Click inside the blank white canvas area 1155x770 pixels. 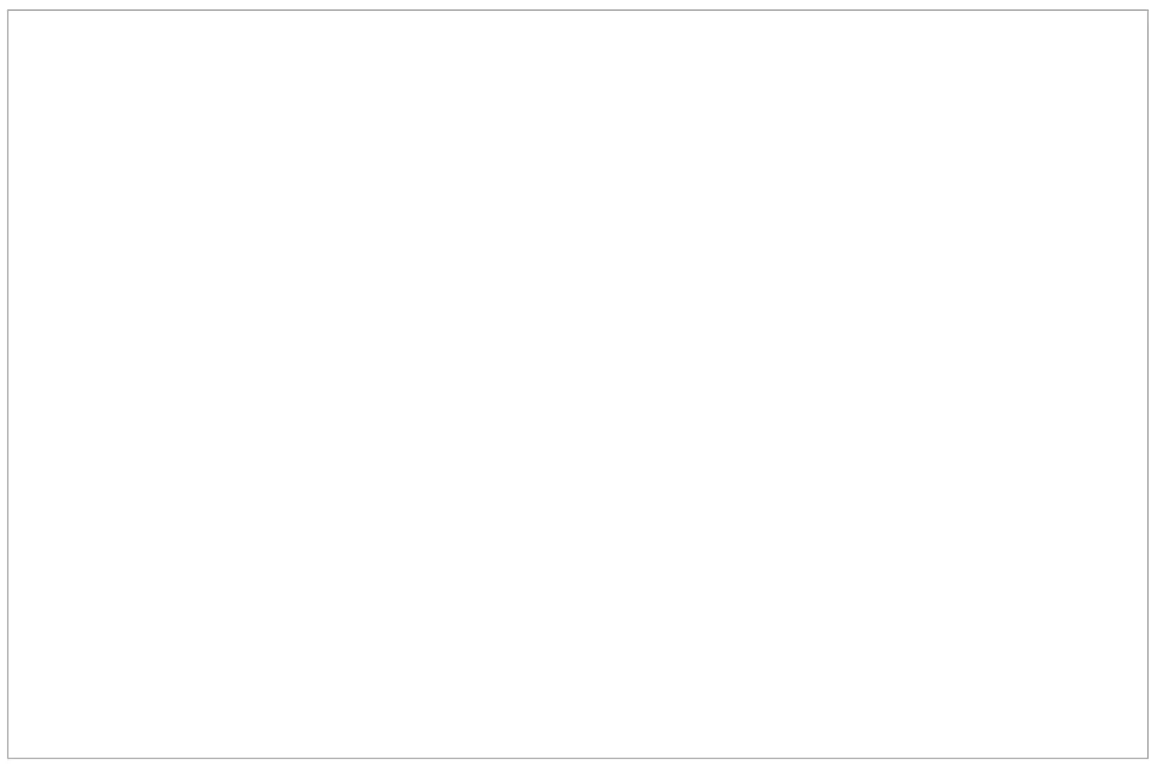click(x=577, y=383)
